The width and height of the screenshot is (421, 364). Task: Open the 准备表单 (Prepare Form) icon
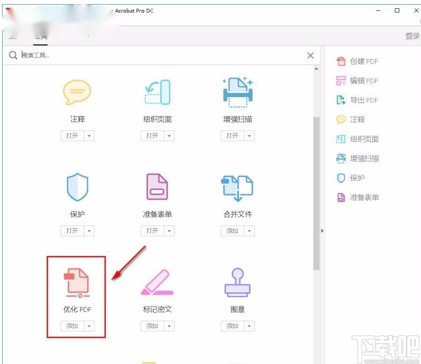(158, 187)
